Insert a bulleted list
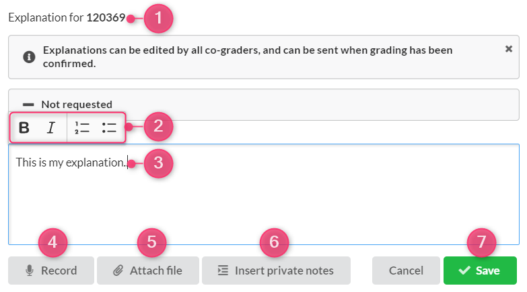 tap(109, 128)
